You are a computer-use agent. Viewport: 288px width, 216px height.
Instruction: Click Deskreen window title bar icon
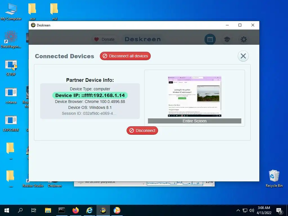[x=33, y=25]
